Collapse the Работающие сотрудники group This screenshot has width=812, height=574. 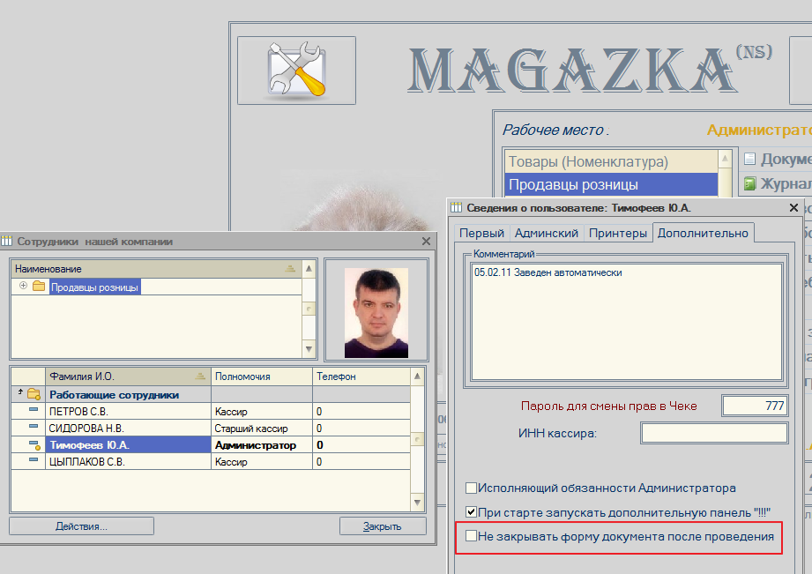[x=20, y=392]
